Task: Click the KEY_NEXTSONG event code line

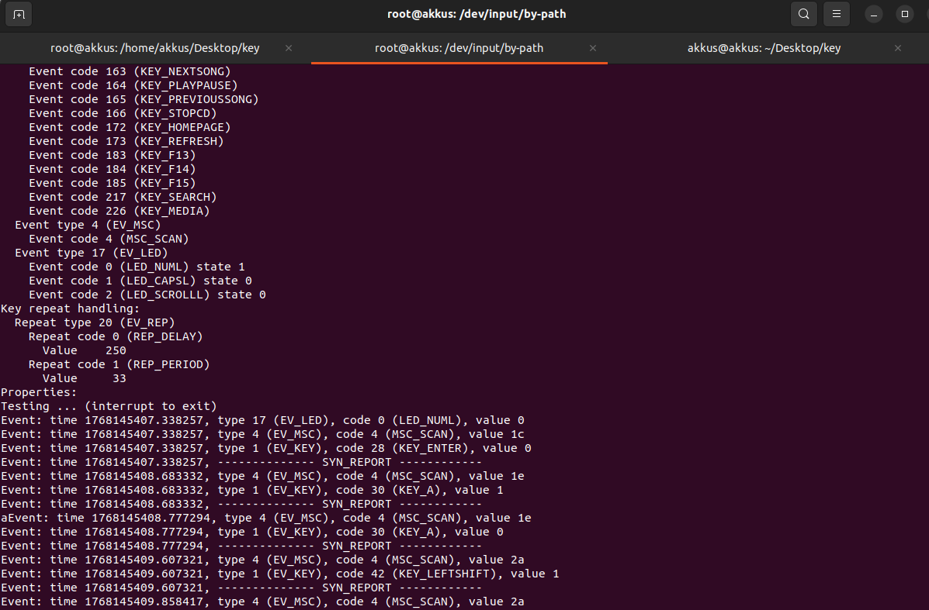Action: point(130,71)
